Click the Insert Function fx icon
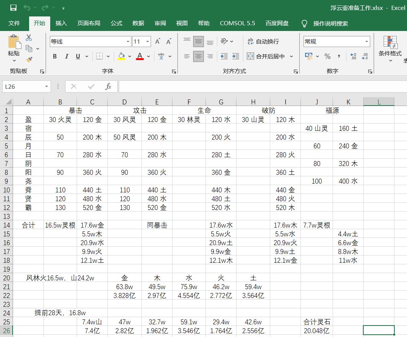This screenshot has width=407, height=337. tap(108, 87)
